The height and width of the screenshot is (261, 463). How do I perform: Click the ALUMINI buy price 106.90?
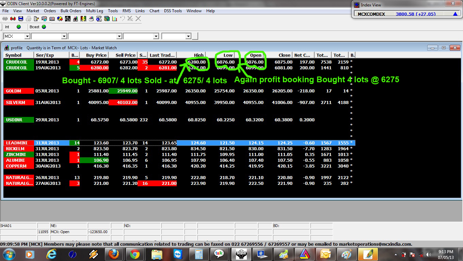pyautogui.click(x=94, y=160)
